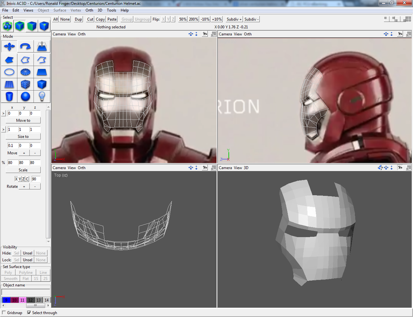Select the Sphere tool
The image size is (413, 317).
click(x=25, y=96)
